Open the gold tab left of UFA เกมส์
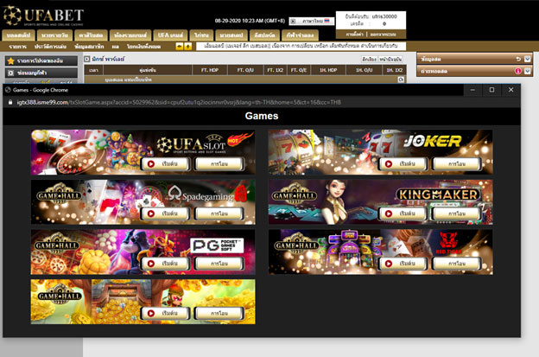Screen dimensions: 539x357 (x=130, y=35)
